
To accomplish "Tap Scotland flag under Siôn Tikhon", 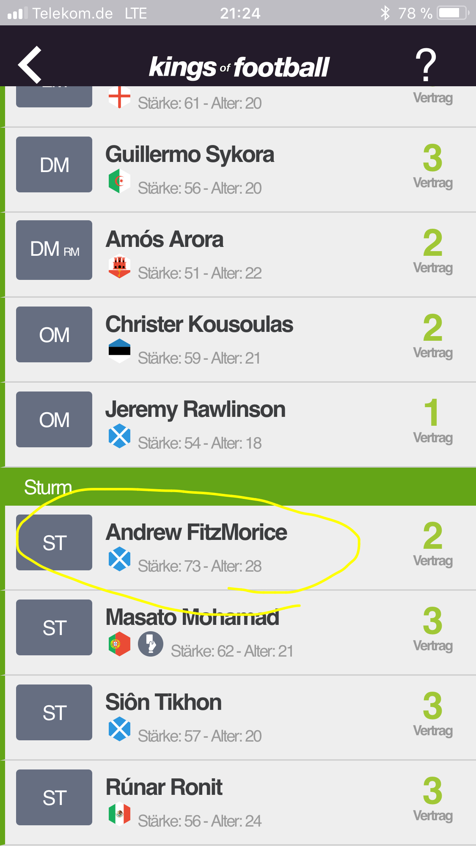I will (x=119, y=729).
